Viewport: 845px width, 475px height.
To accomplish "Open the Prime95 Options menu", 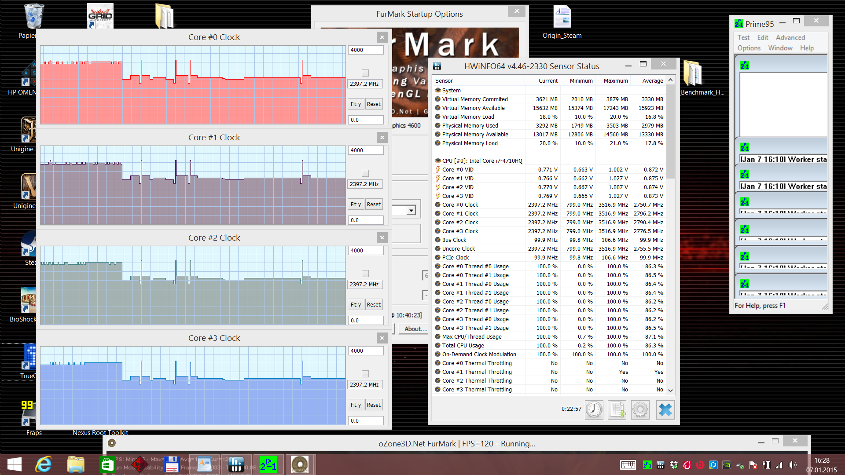I will click(x=749, y=48).
